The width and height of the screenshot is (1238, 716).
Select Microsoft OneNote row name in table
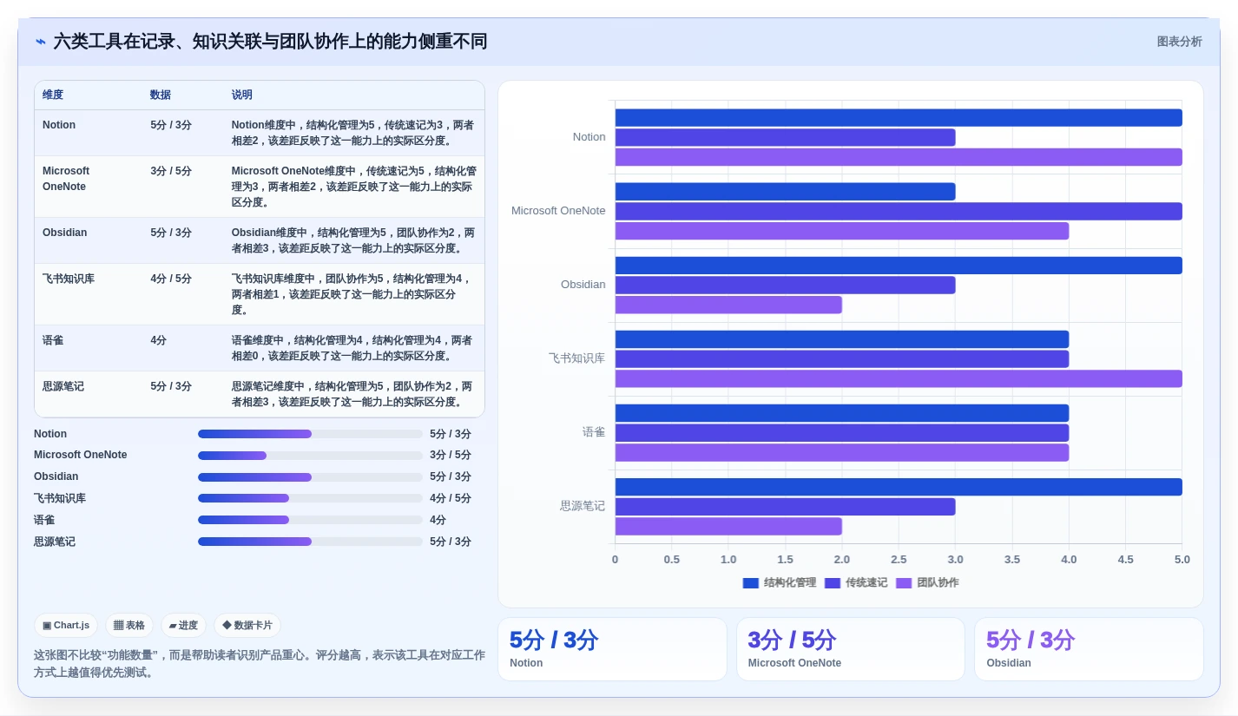(x=66, y=179)
